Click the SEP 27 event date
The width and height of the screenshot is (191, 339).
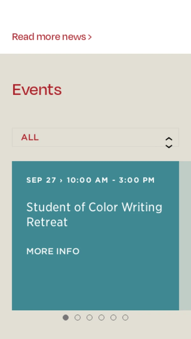coord(41,180)
